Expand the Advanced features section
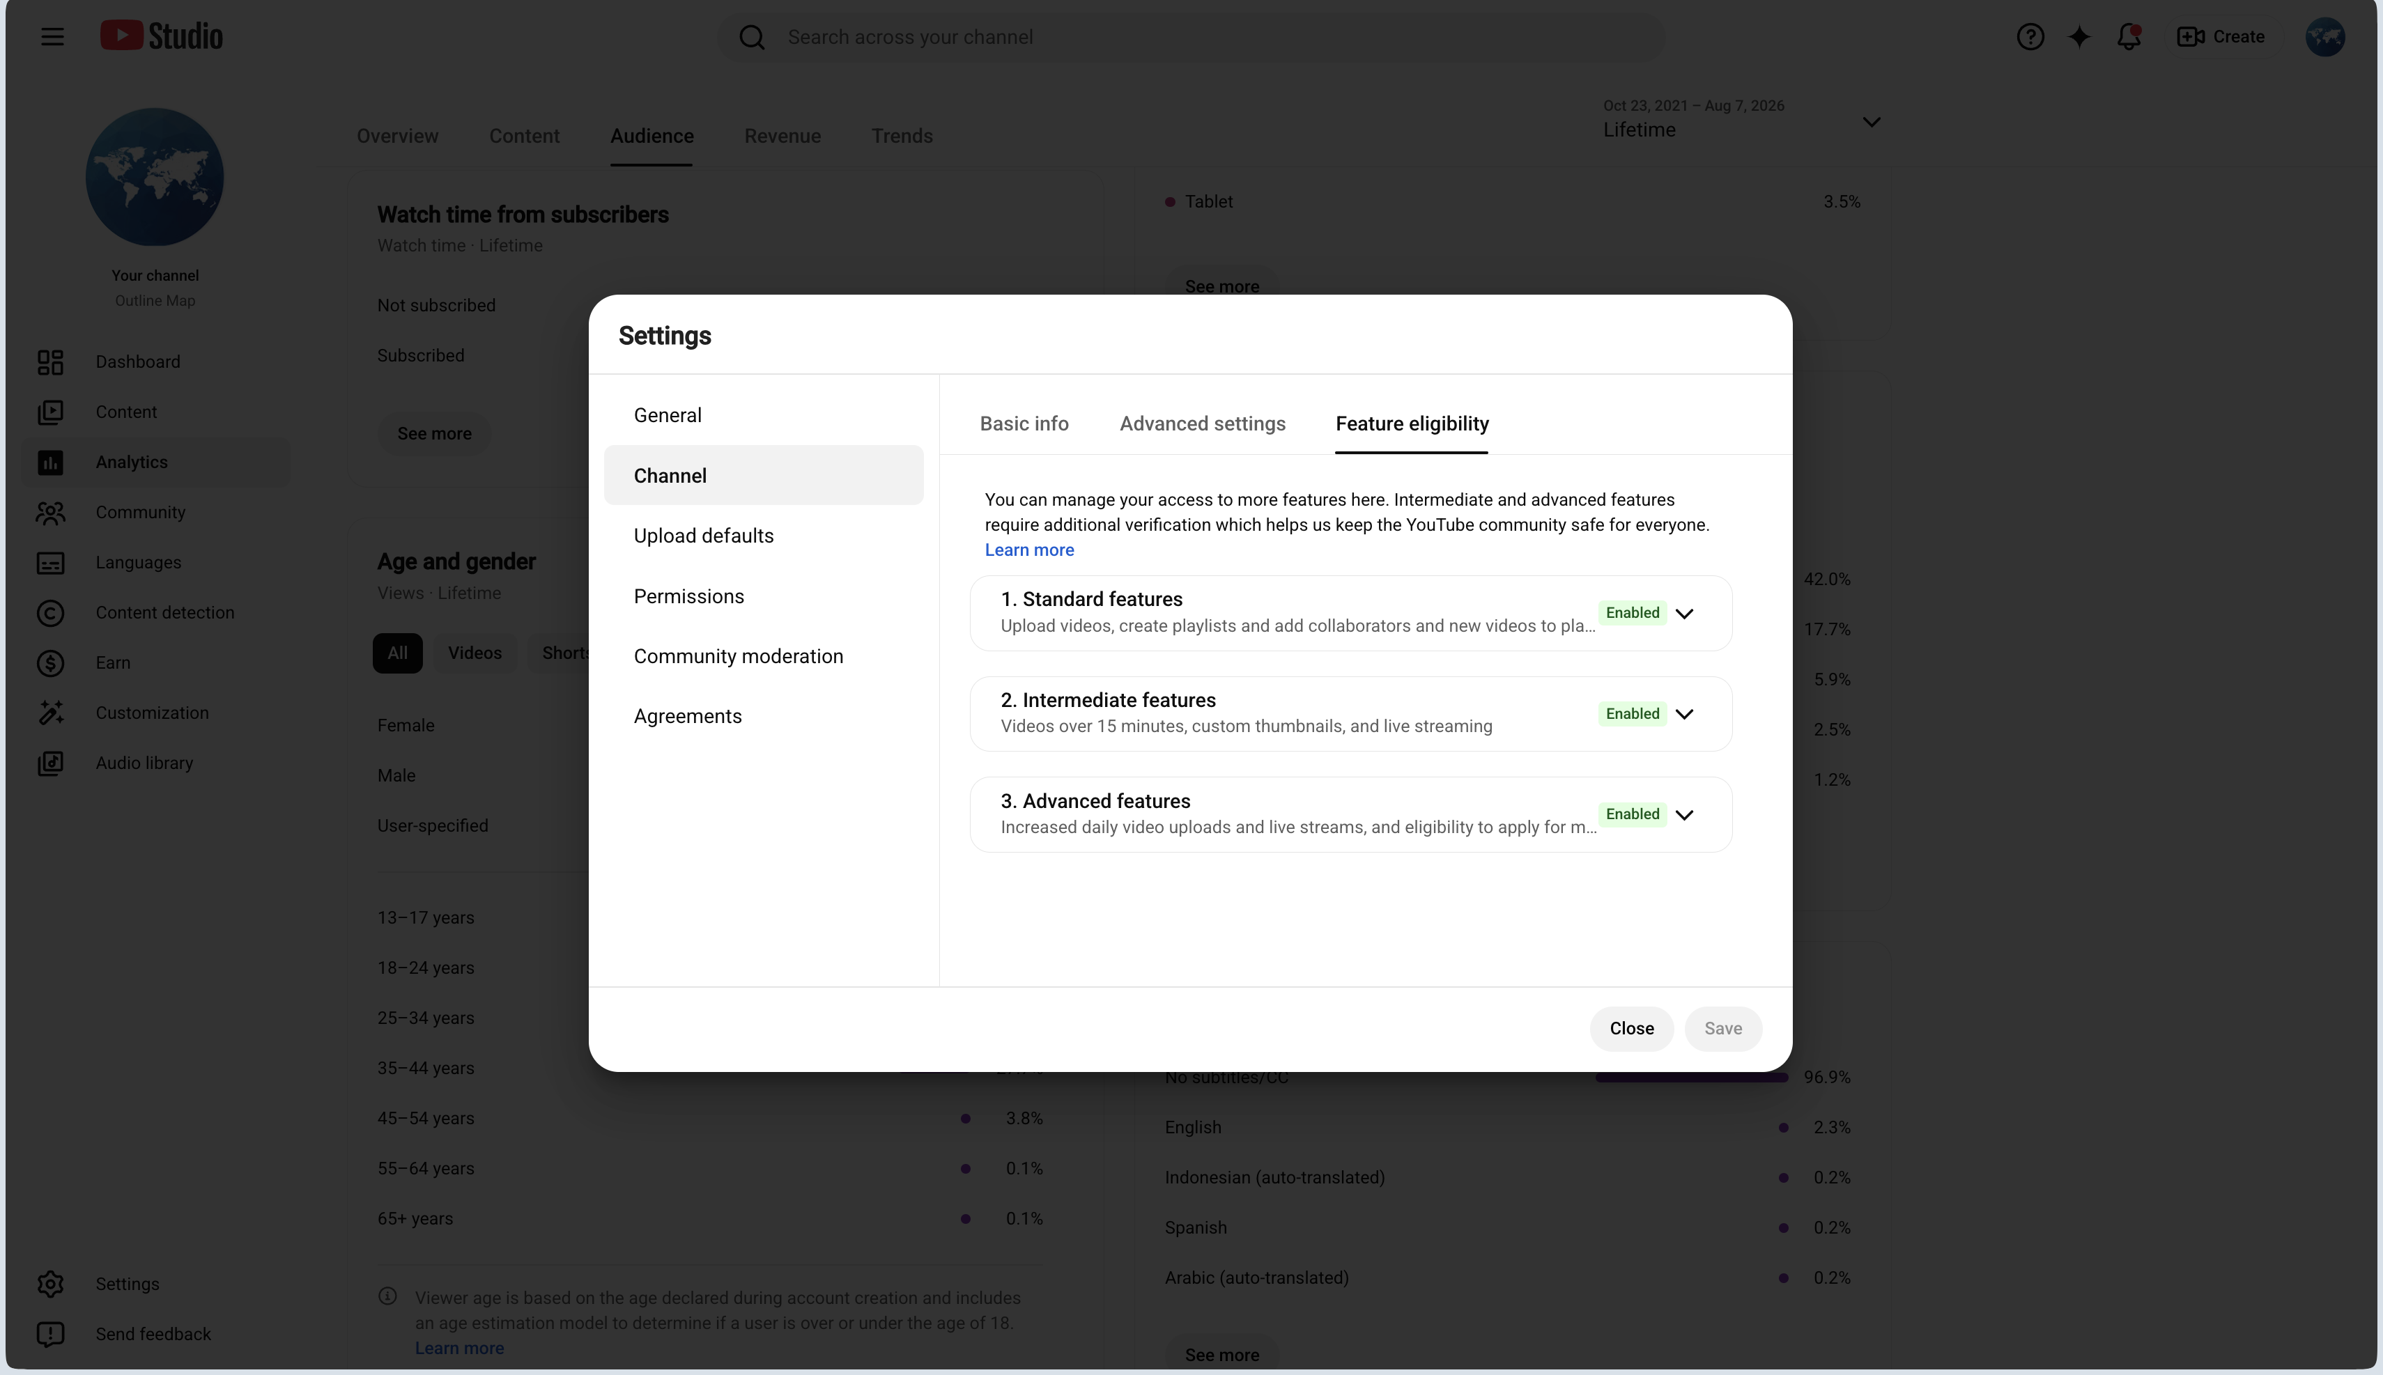Screen dimensions: 2383x1375 [1684, 815]
